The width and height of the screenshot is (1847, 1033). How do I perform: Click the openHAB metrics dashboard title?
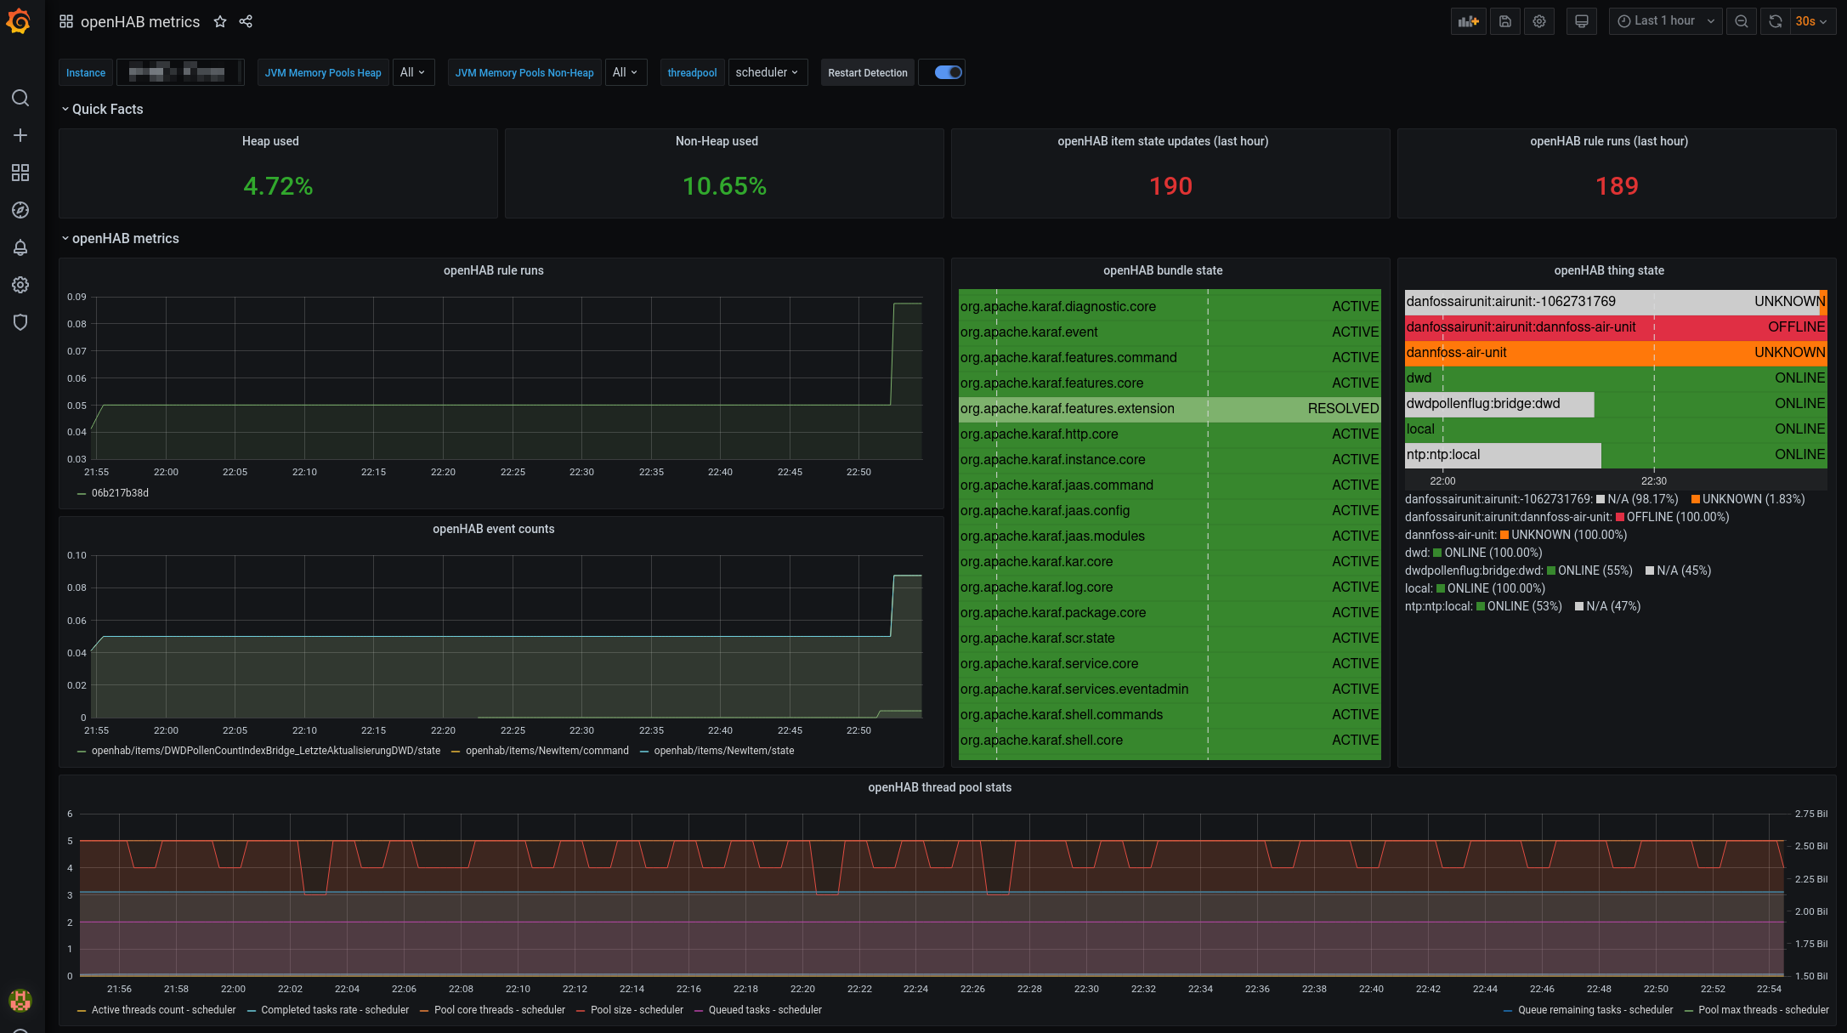pyautogui.click(x=140, y=21)
